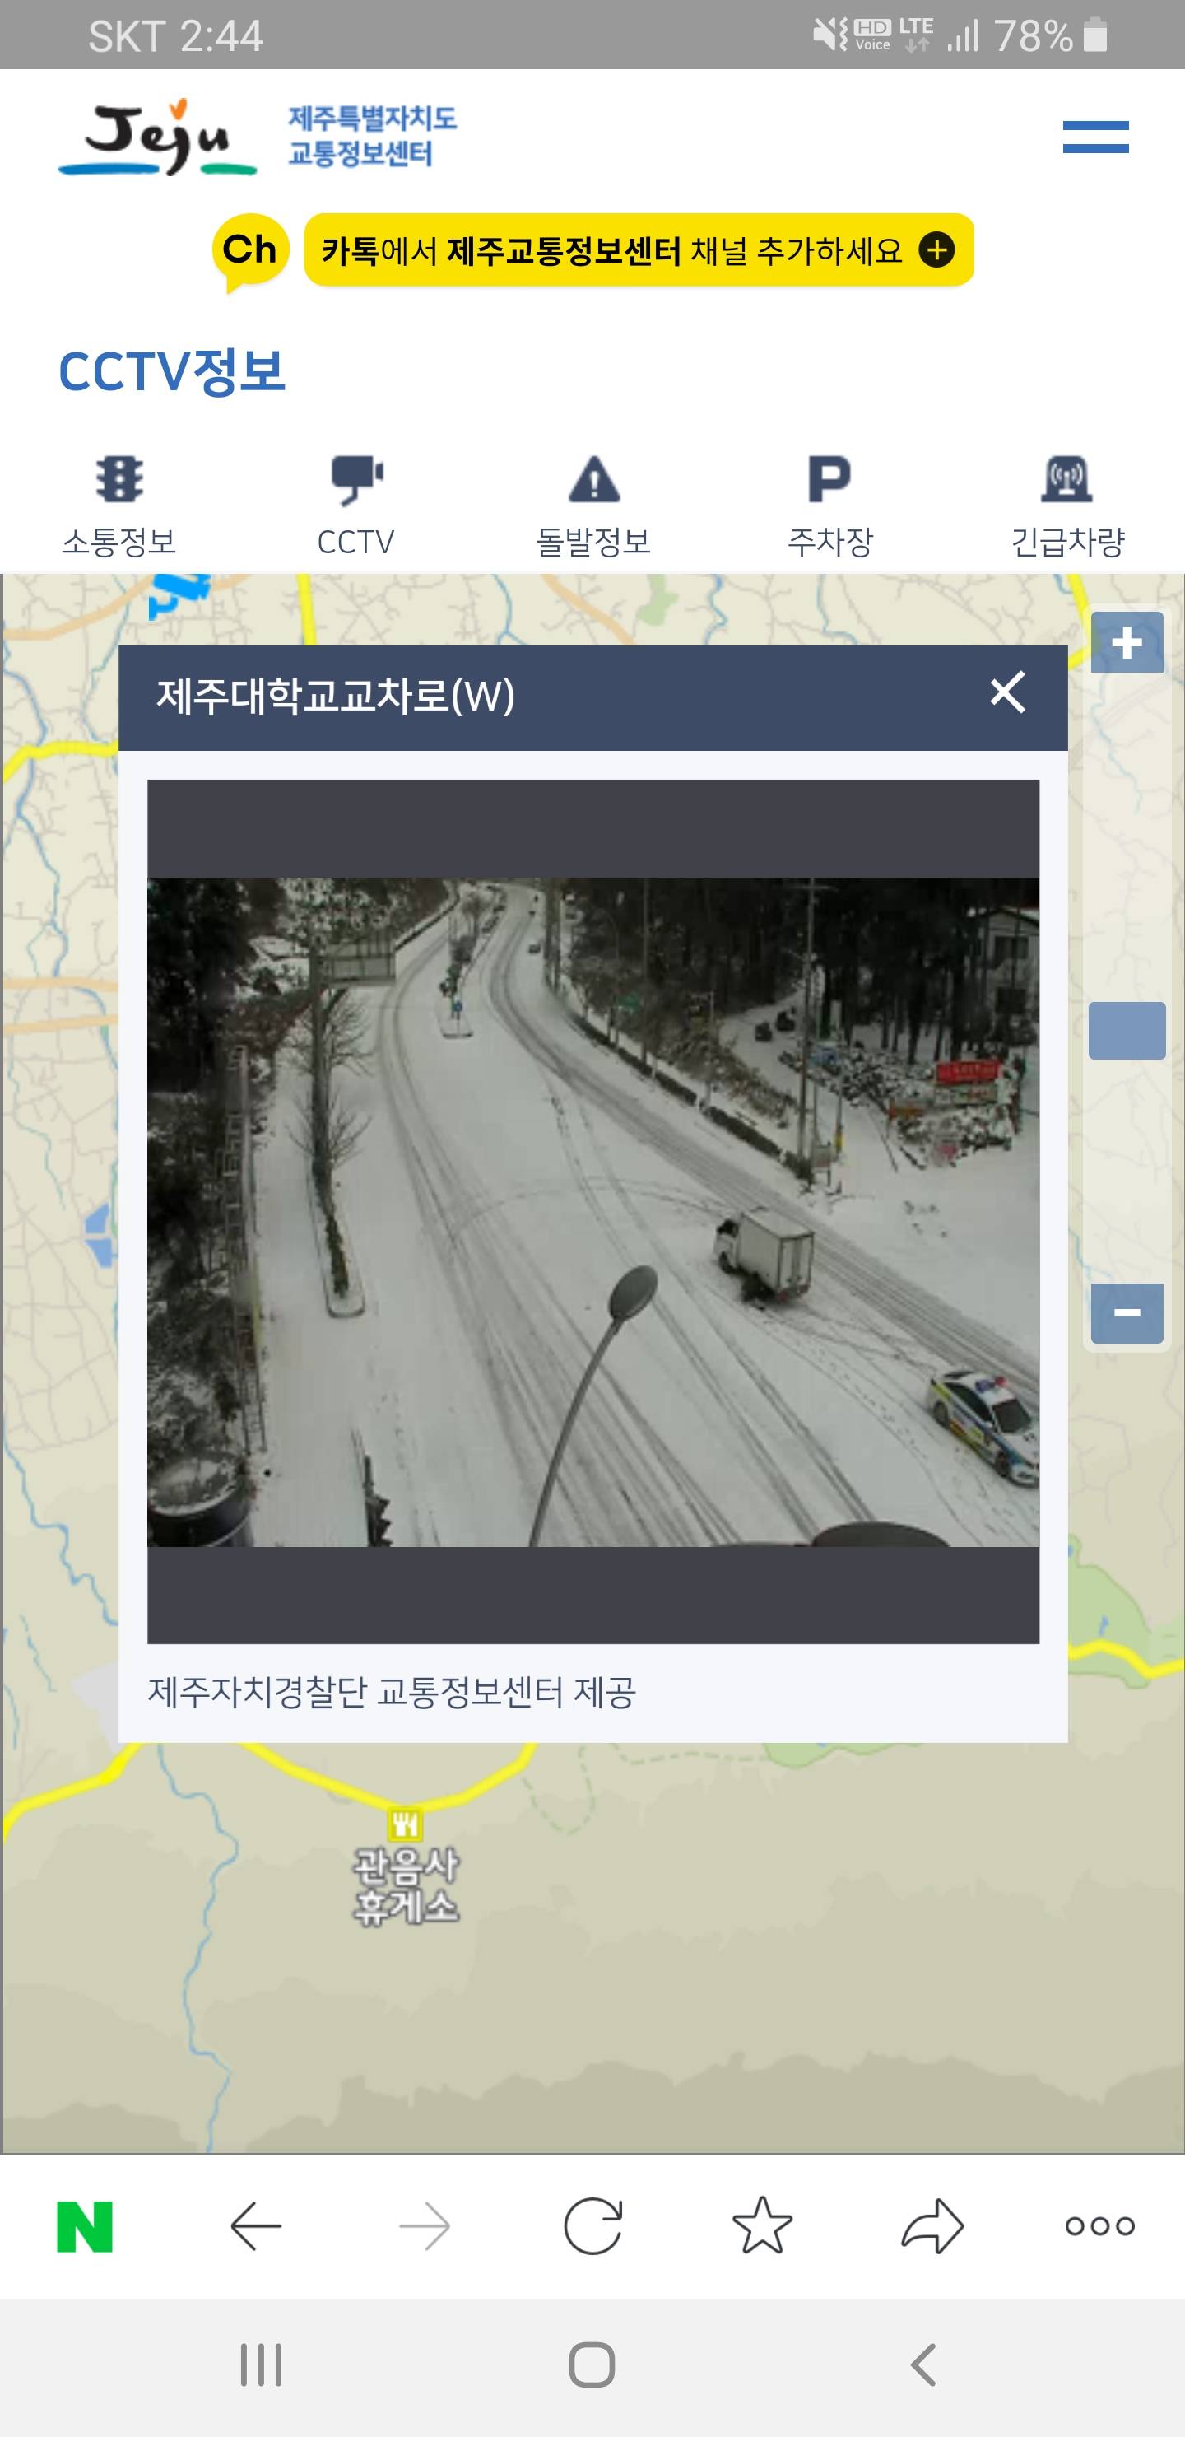Image resolution: width=1185 pixels, height=2437 pixels.
Task: Close the 제주대학교교차로(W) CCTV popup
Action: pos(1007,692)
